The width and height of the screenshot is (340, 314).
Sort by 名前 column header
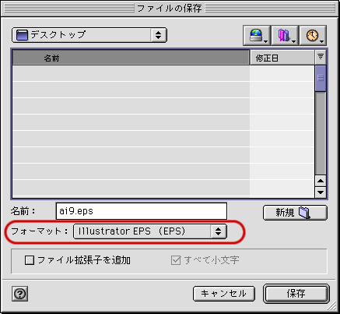[x=131, y=58]
